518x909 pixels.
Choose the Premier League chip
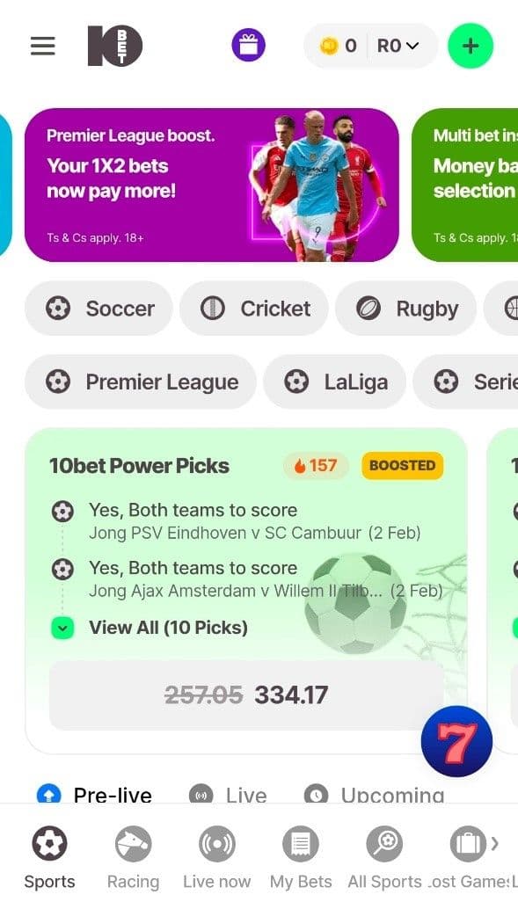141,382
